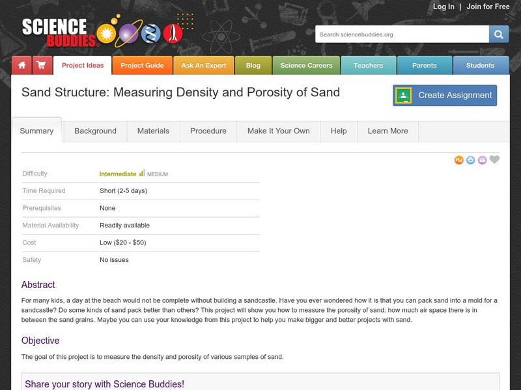521x390 pixels.
Task: Open the Ask an Expert menu
Action: [204, 65]
